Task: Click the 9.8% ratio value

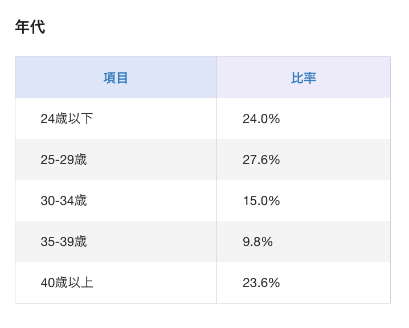Action: click(x=257, y=242)
